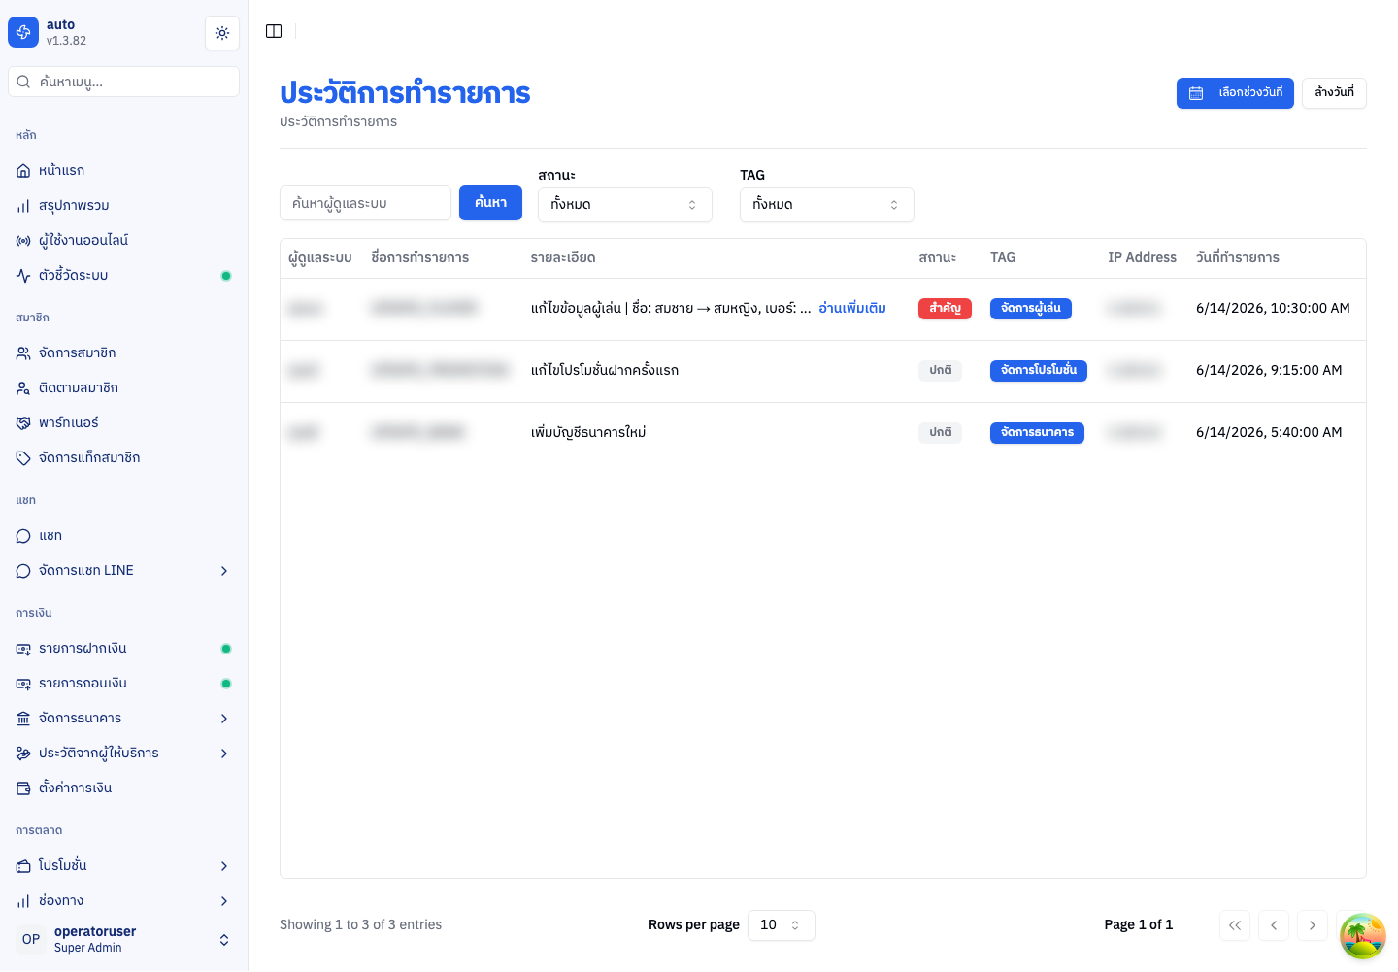Image resolution: width=1398 pixels, height=972 pixels.
Task: Select row แก้ไขโปรโมชั่นฝากครั้งแรก detail text
Action: click(605, 371)
